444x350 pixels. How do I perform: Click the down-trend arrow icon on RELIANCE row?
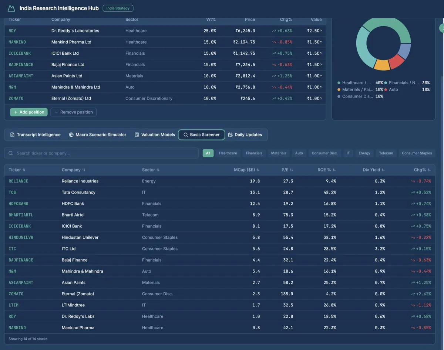(413, 181)
